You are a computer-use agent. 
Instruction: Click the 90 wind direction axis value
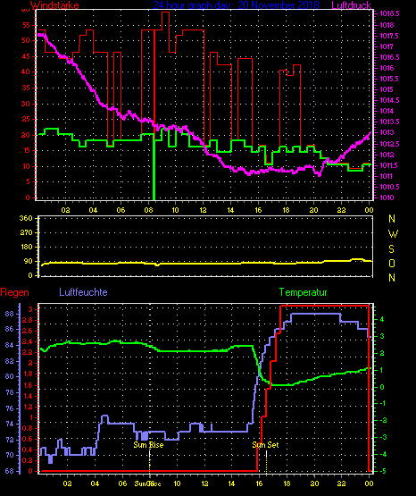point(29,261)
